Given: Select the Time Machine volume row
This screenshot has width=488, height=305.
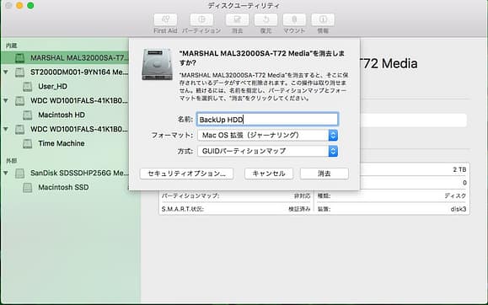Looking at the screenshot, I should click(x=65, y=143).
